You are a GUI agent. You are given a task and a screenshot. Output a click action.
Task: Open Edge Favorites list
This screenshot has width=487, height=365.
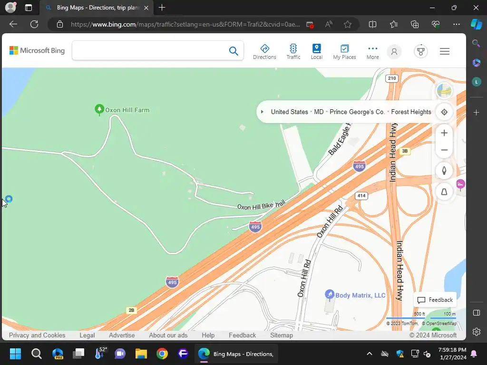pyautogui.click(x=393, y=24)
